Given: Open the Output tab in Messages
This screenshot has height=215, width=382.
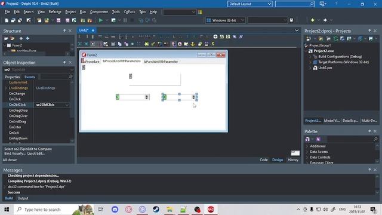Looking at the screenshot, I should [x=23, y=198].
